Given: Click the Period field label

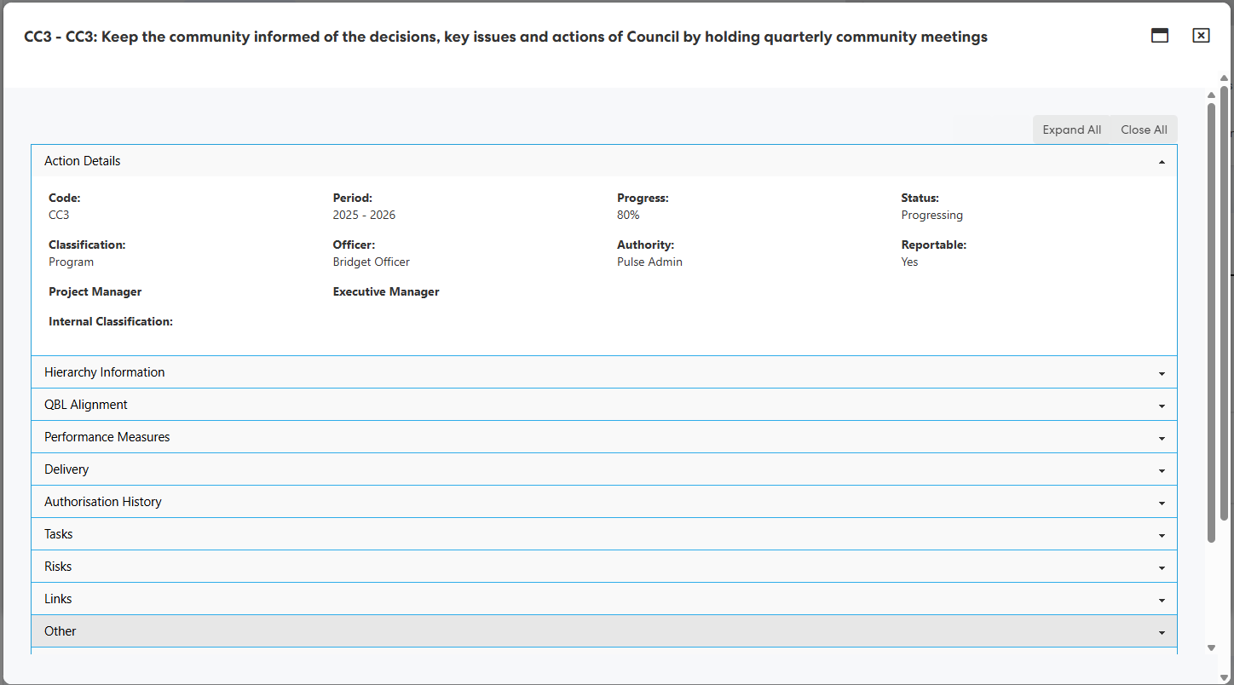Looking at the screenshot, I should (x=353, y=198).
